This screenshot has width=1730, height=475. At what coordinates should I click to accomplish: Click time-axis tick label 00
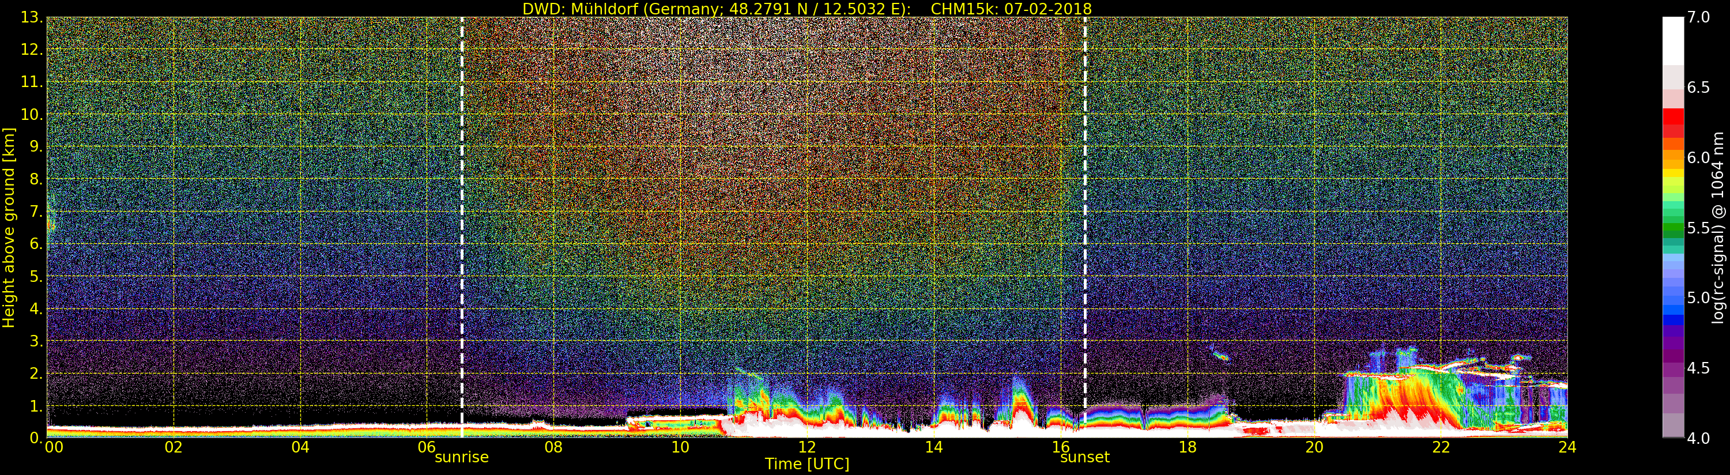click(x=54, y=447)
